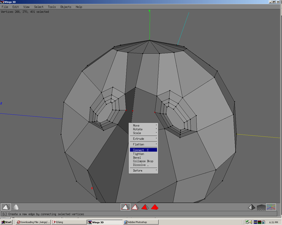Open the Objects menu

click(66, 7)
